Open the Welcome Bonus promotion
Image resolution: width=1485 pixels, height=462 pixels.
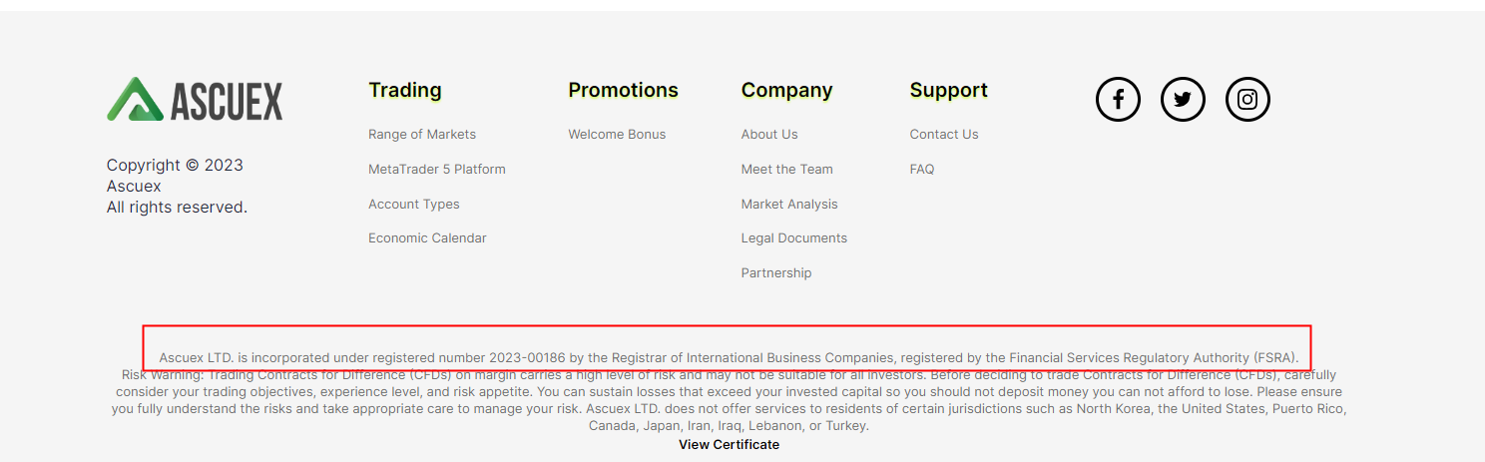click(617, 135)
